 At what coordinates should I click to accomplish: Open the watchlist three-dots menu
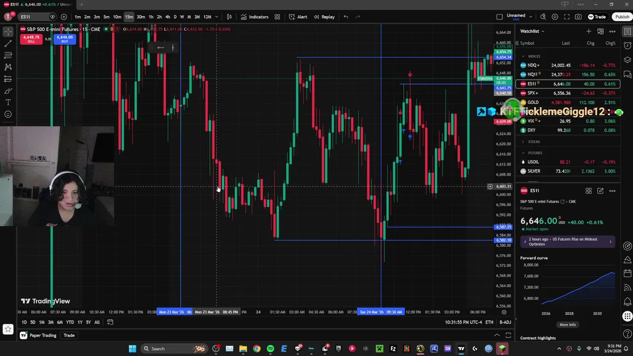click(612, 31)
